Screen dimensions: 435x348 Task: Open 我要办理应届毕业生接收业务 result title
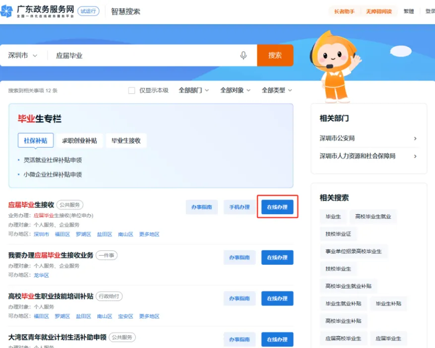point(51,255)
